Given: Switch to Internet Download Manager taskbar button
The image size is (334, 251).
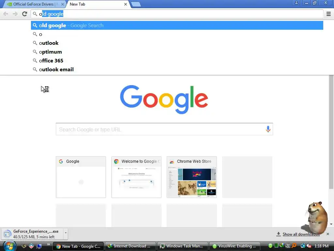Looking at the screenshot, I should tap(130, 246).
